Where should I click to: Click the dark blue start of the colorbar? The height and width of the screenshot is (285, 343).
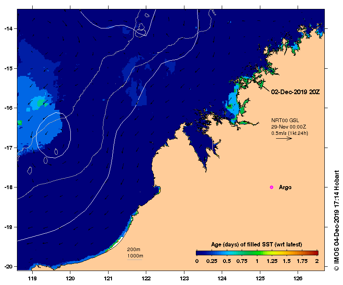[x=198, y=253]
